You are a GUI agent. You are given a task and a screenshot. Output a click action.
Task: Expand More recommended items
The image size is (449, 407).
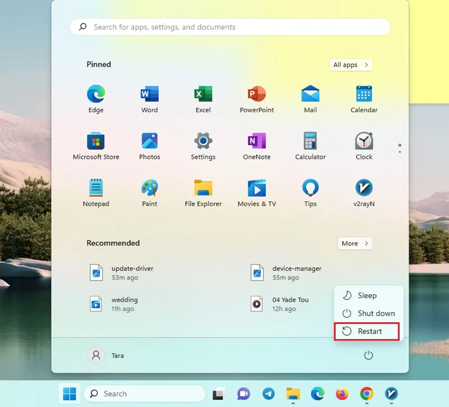click(355, 244)
